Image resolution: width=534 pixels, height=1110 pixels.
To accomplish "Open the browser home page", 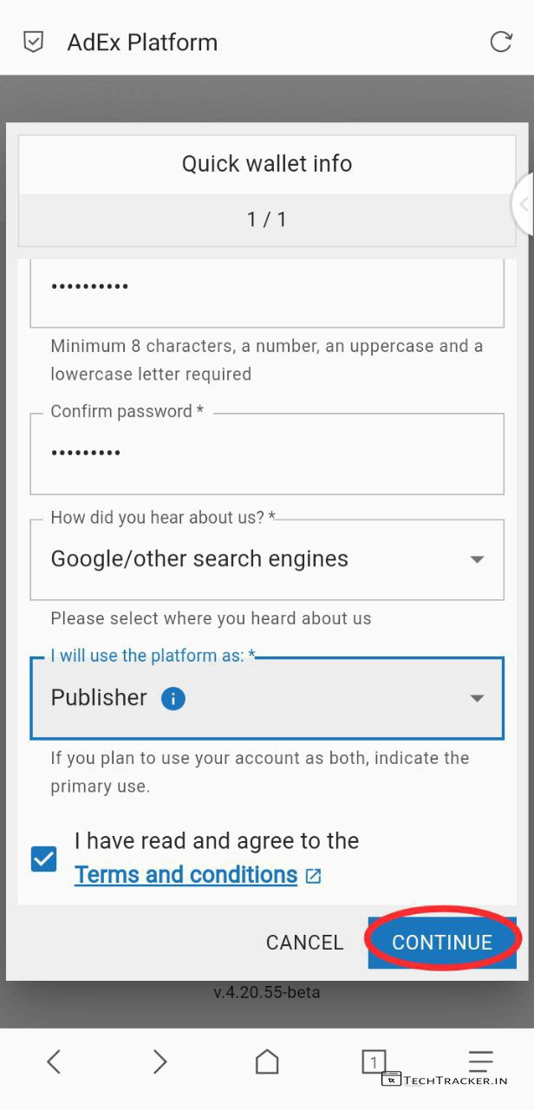I will click(x=267, y=1061).
